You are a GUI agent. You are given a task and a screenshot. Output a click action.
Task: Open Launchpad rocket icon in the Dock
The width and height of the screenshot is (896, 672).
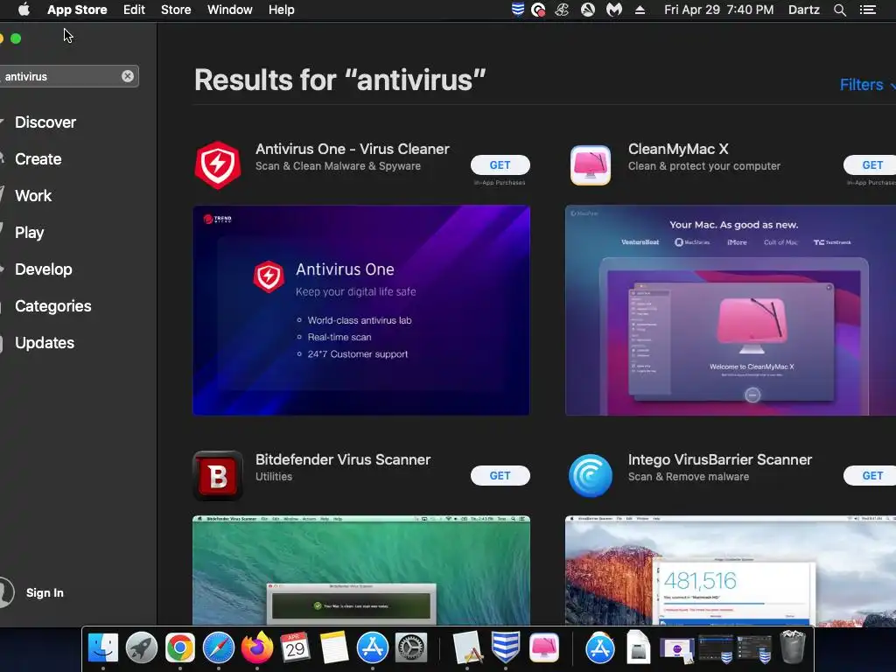tap(141, 648)
